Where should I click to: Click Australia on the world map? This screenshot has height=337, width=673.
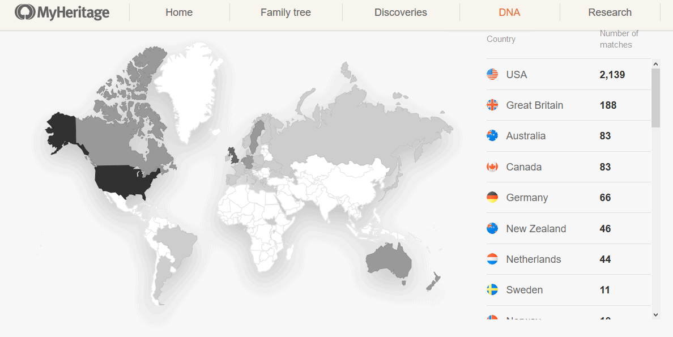[389, 263]
